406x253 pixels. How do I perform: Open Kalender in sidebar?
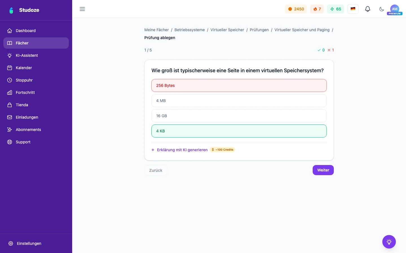36,68
